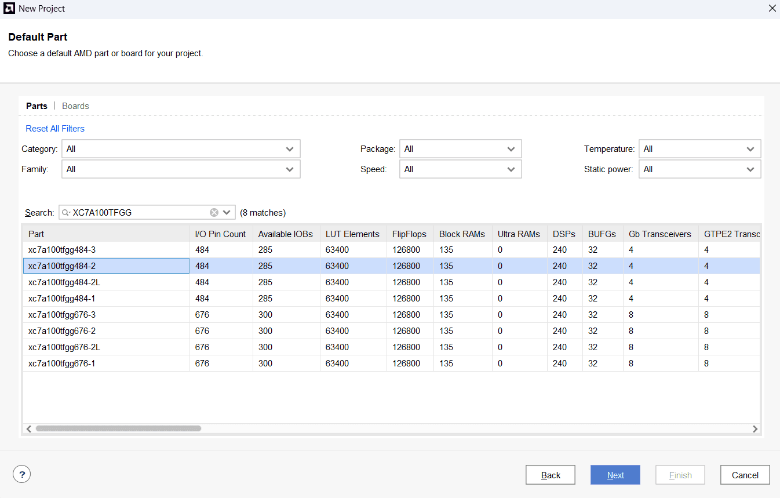Image resolution: width=780 pixels, height=498 pixels.
Task: Open the Package filter dropdown
Action: click(460, 149)
